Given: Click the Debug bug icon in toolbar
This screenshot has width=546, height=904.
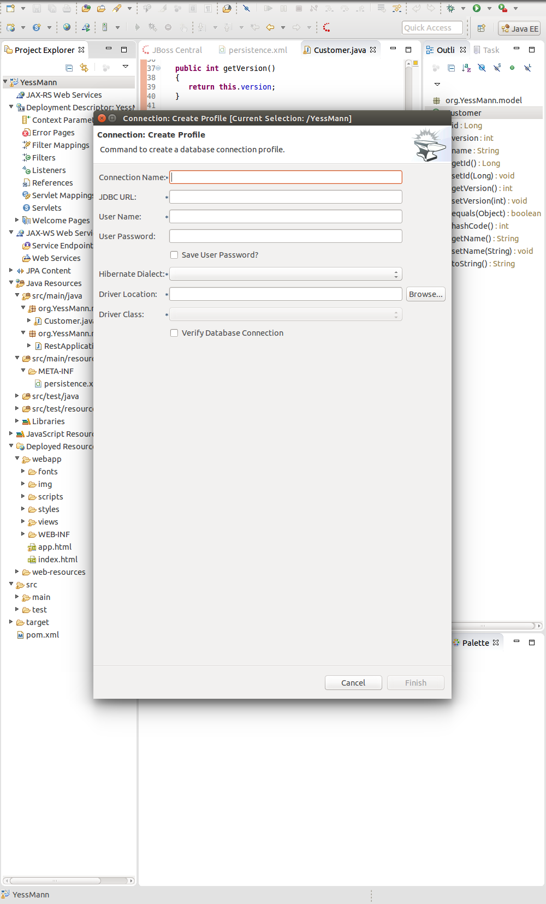Looking at the screenshot, I should pos(450,8).
